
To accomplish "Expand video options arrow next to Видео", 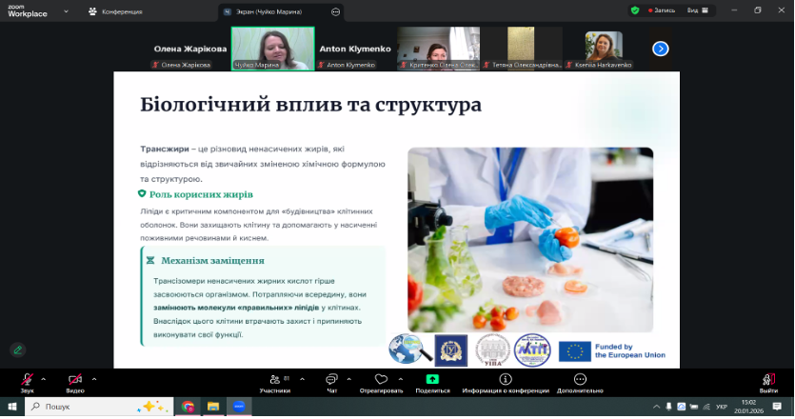I will (x=94, y=379).
